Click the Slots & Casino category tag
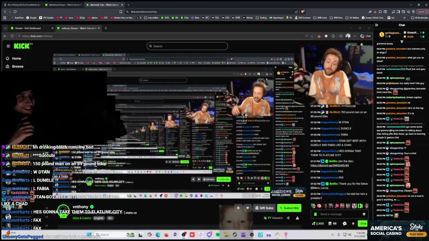Screen dimensions: 429x241 tap(82, 218)
